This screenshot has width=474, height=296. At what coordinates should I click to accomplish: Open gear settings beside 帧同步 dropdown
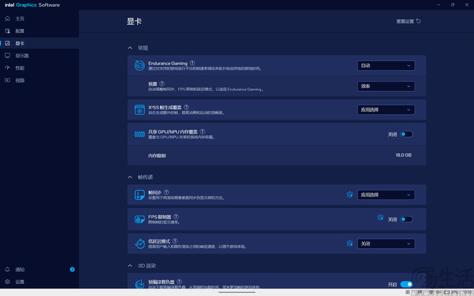[x=349, y=194]
